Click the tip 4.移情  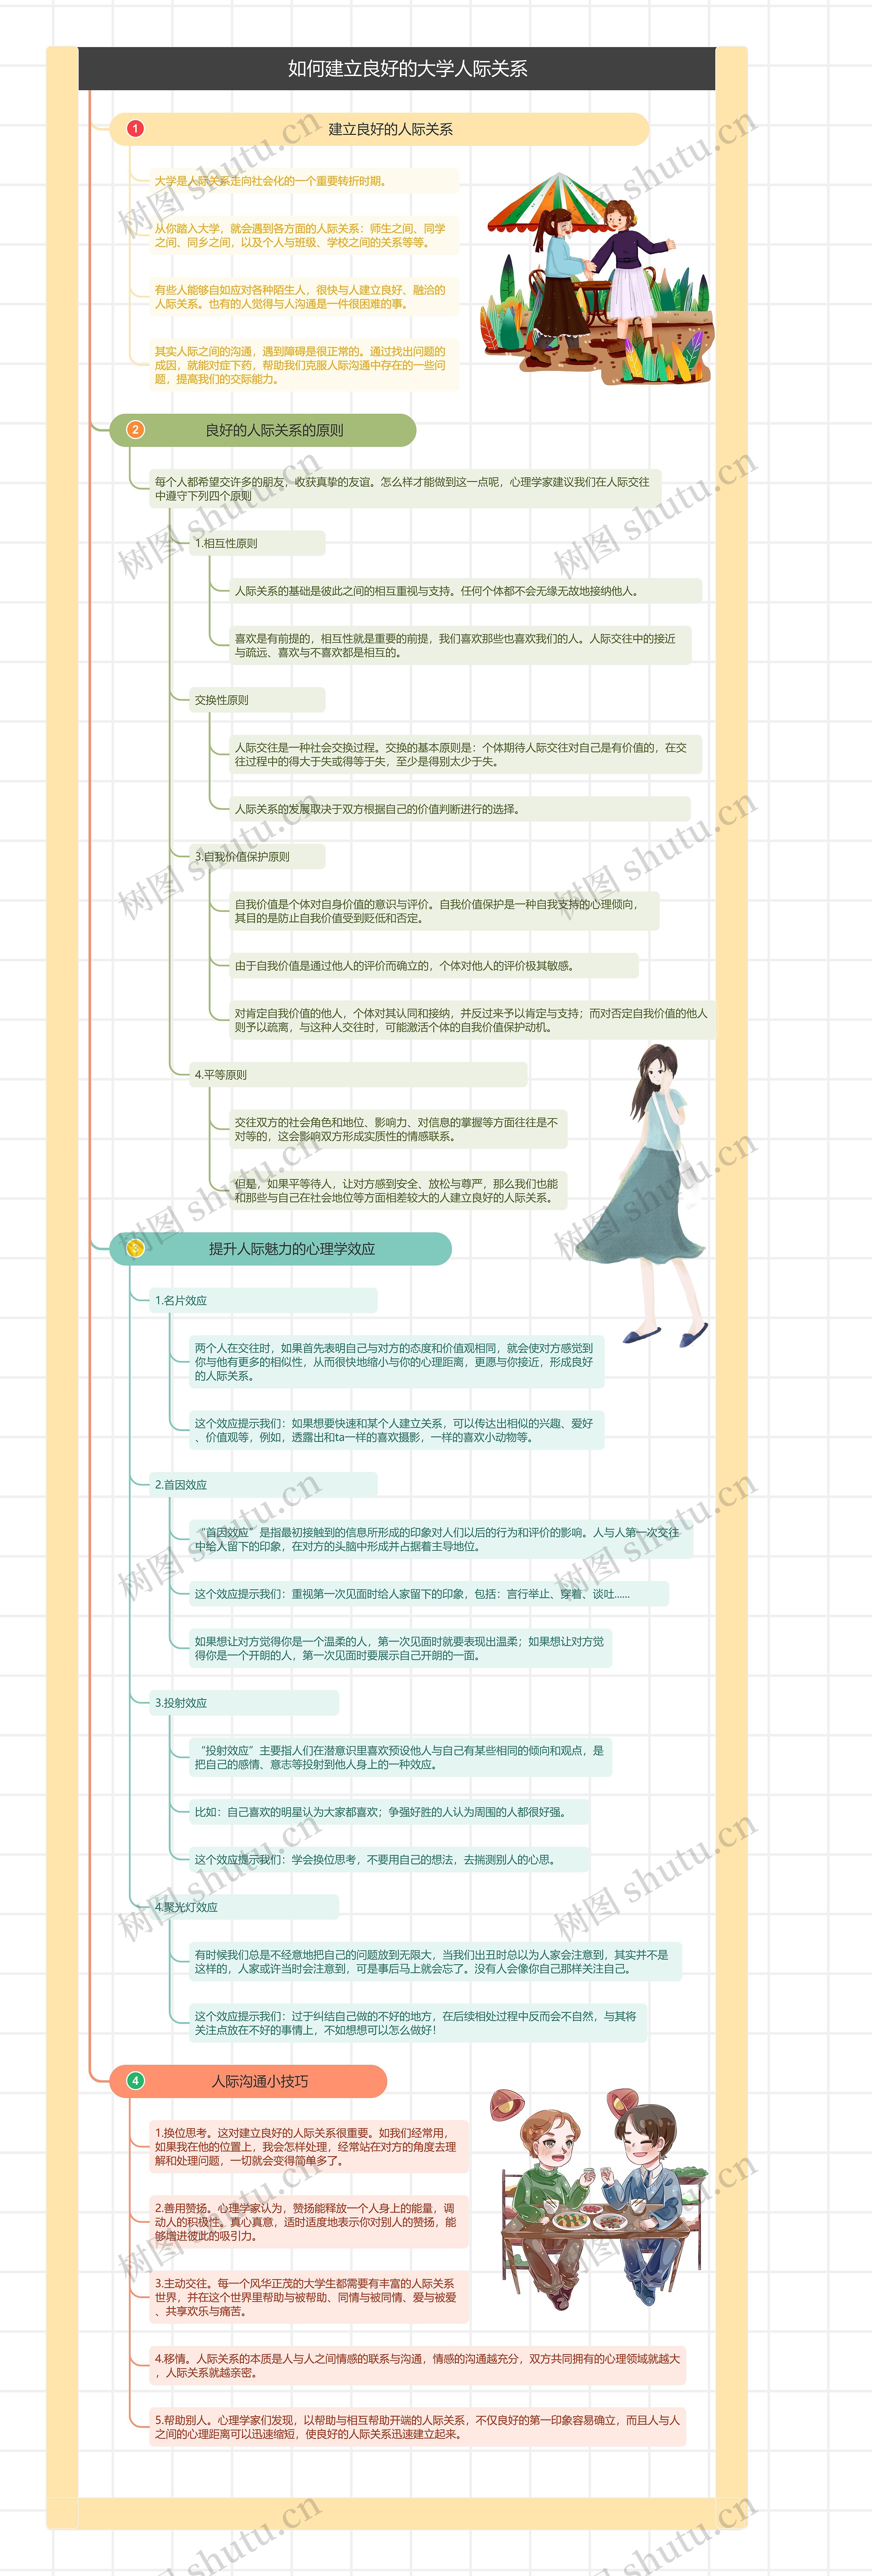418,2365
